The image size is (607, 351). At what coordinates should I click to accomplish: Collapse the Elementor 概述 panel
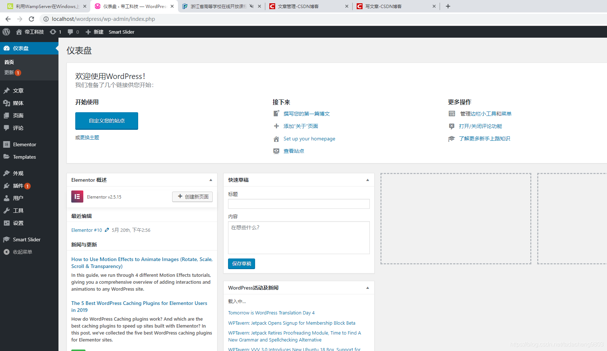click(x=211, y=180)
